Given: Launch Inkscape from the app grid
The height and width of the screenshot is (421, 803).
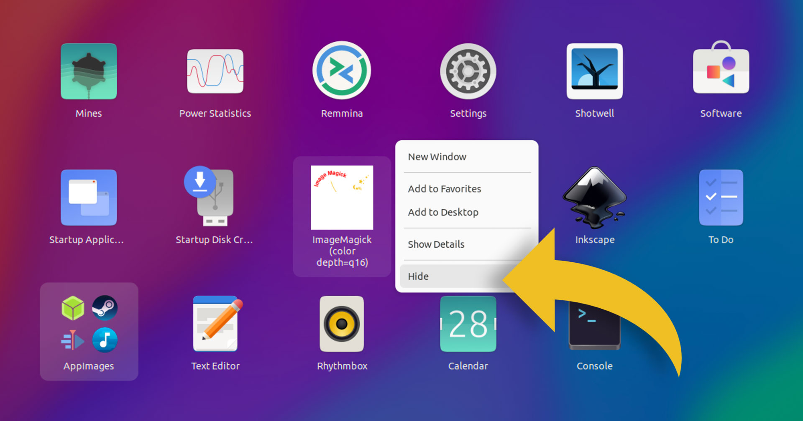Looking at the screenshot, I should [x=594, y=198].
